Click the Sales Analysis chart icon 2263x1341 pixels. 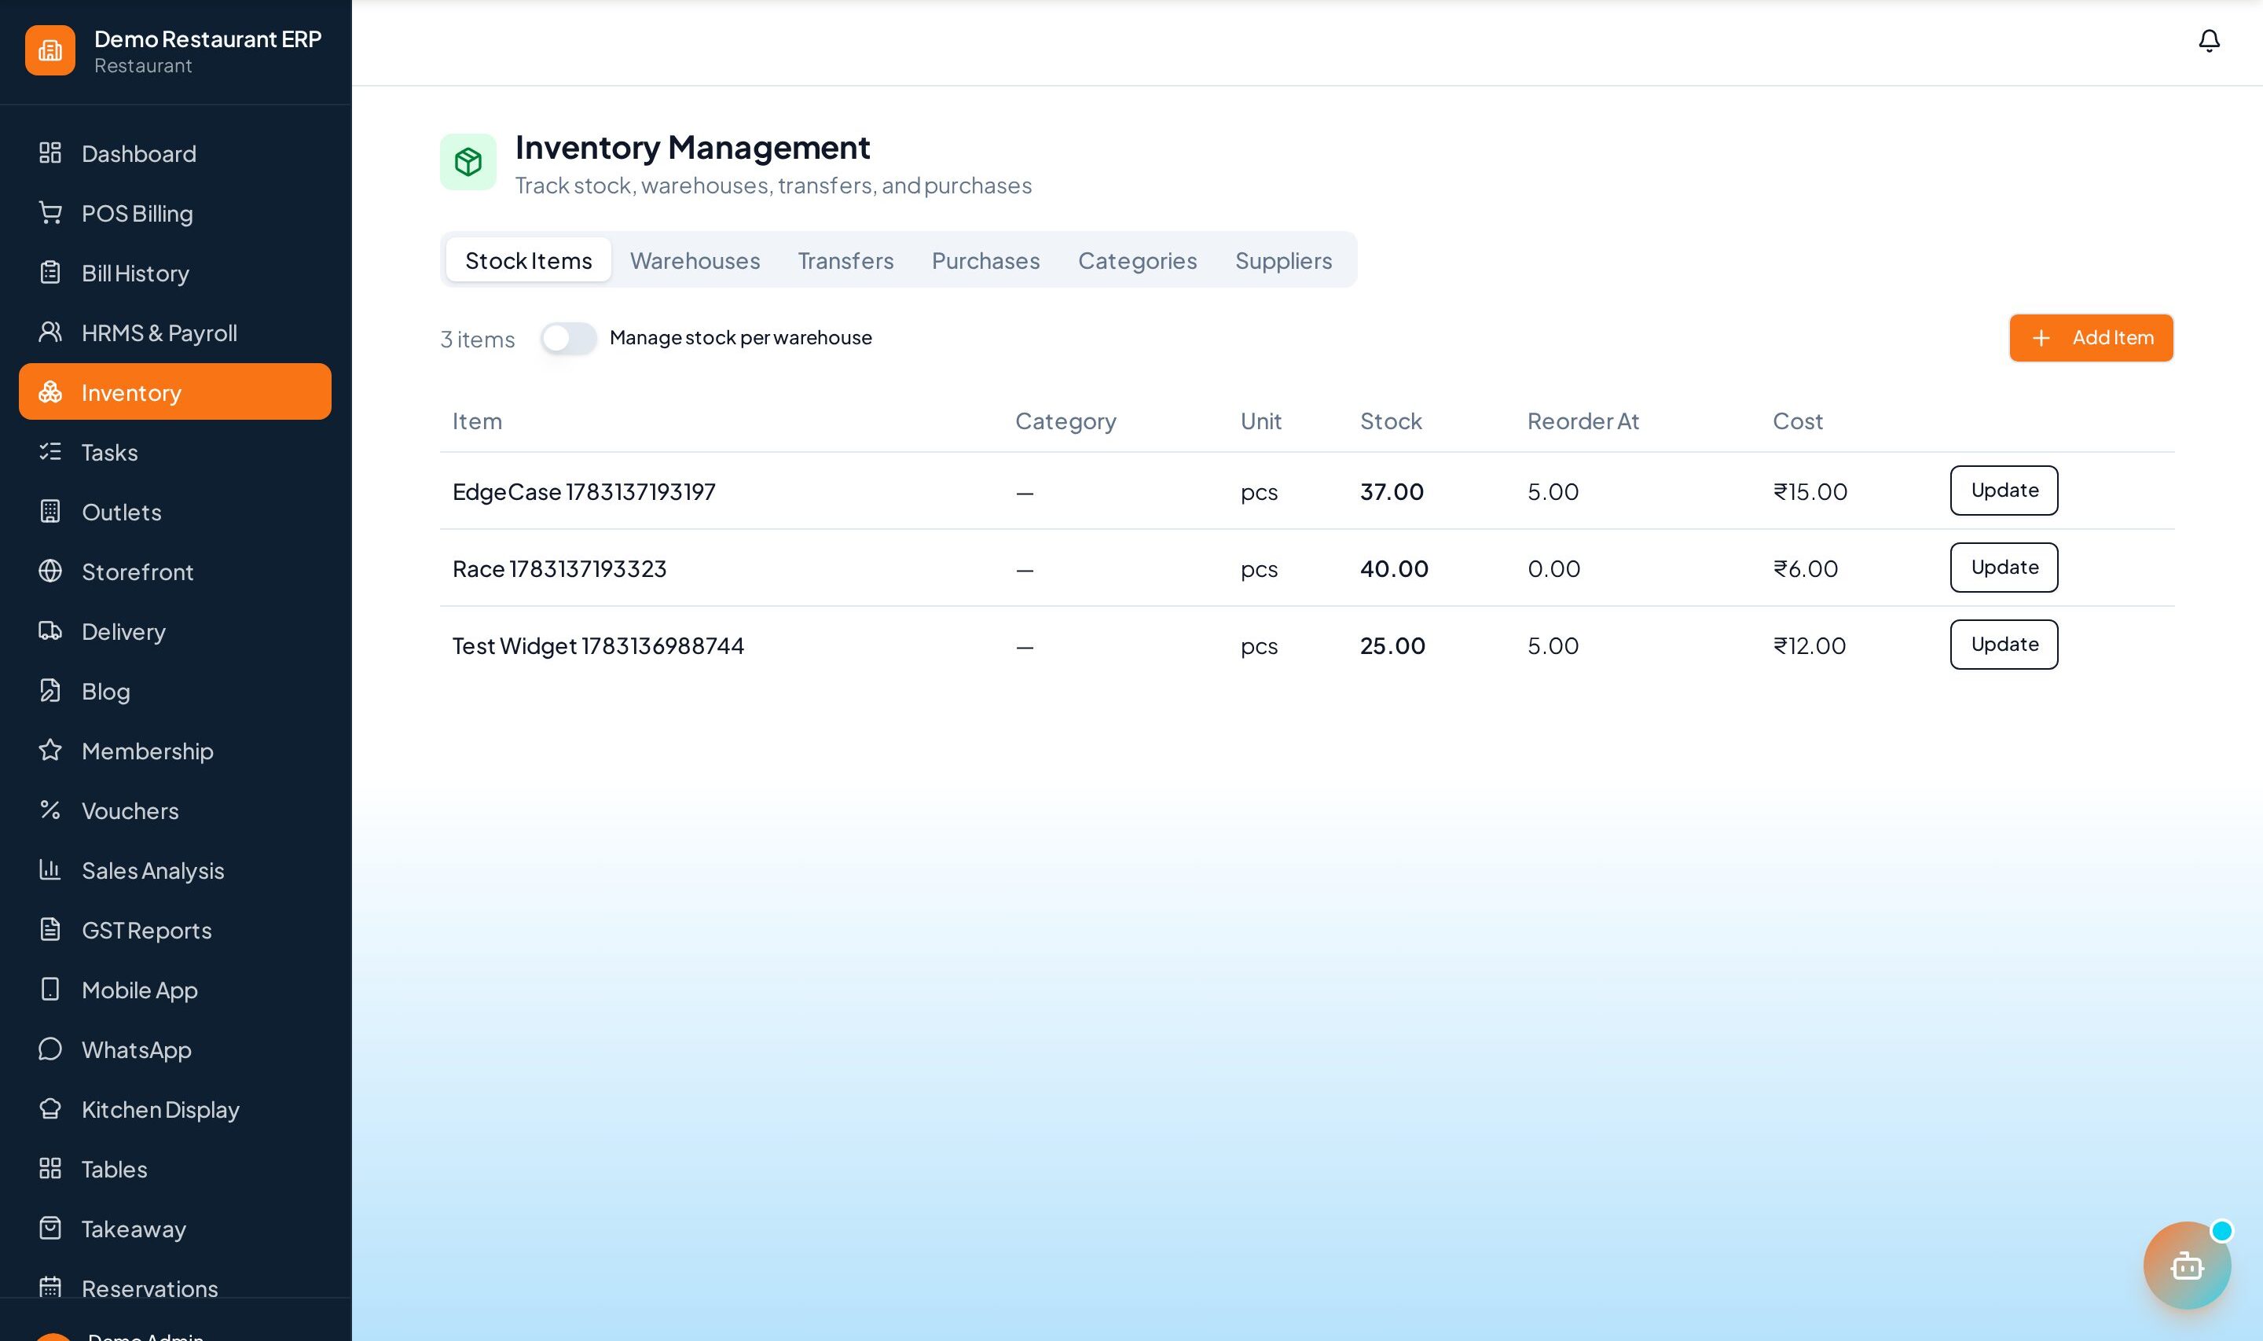tap(50, 869)
